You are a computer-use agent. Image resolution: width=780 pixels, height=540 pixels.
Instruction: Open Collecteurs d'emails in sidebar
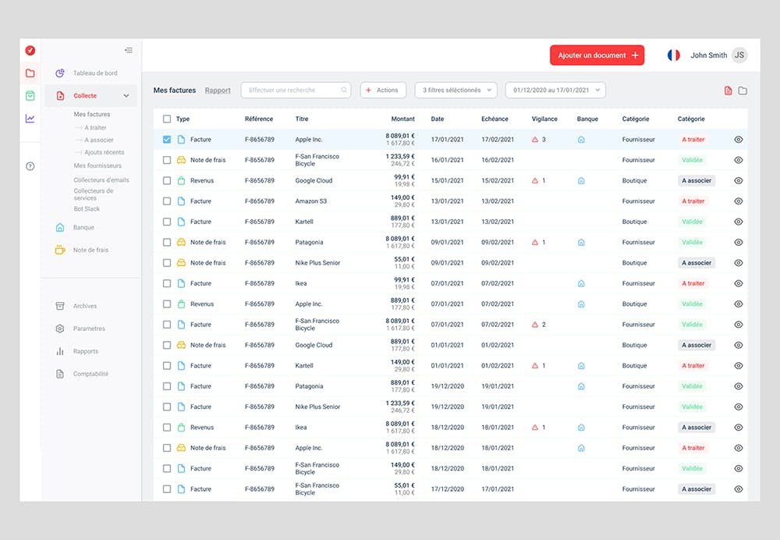pyautogui.click(x=101, y=179)
